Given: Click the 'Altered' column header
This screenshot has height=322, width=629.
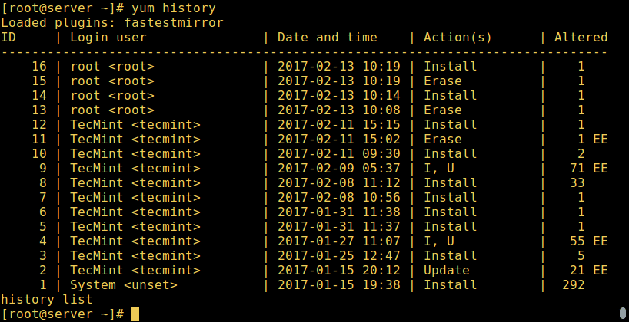Looking at the screenshot, I should (x=581, y=37).
